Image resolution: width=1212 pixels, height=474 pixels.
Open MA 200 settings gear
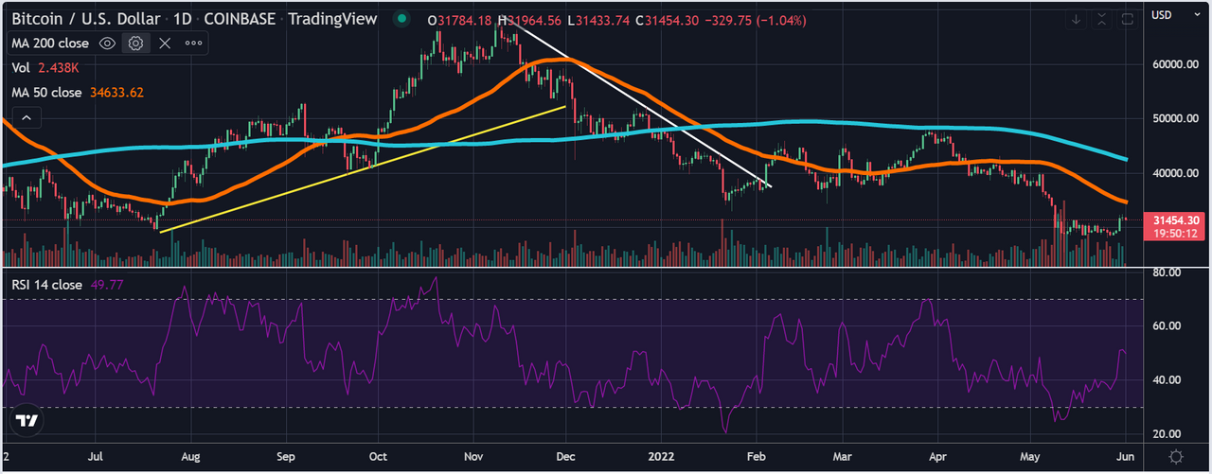pyautogui.click(x=136, y=44)
